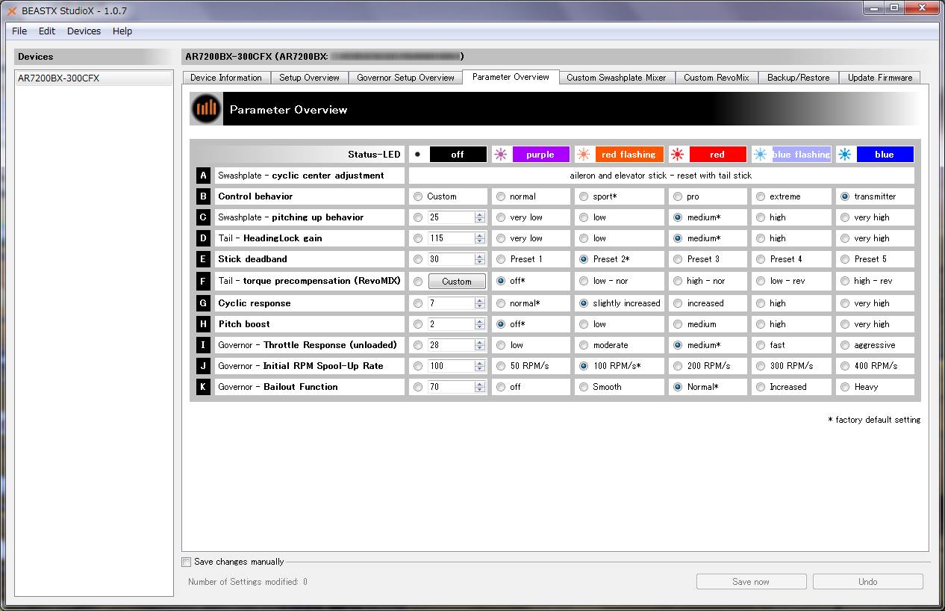The height and width of the screenshot is (611, 945).
Task: Click the Spool-Up Rate value field showing 100
Action: [452, 366]
